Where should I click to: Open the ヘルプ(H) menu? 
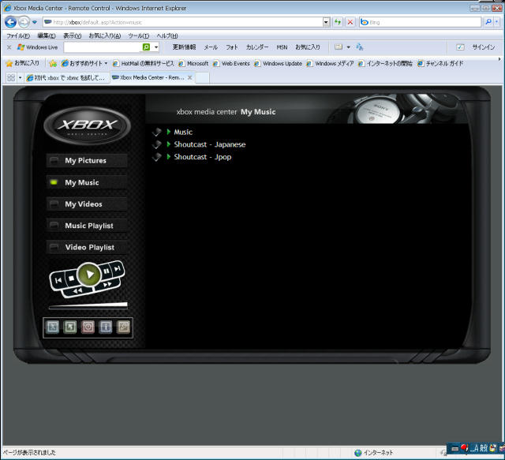click(x=167, y=36)
